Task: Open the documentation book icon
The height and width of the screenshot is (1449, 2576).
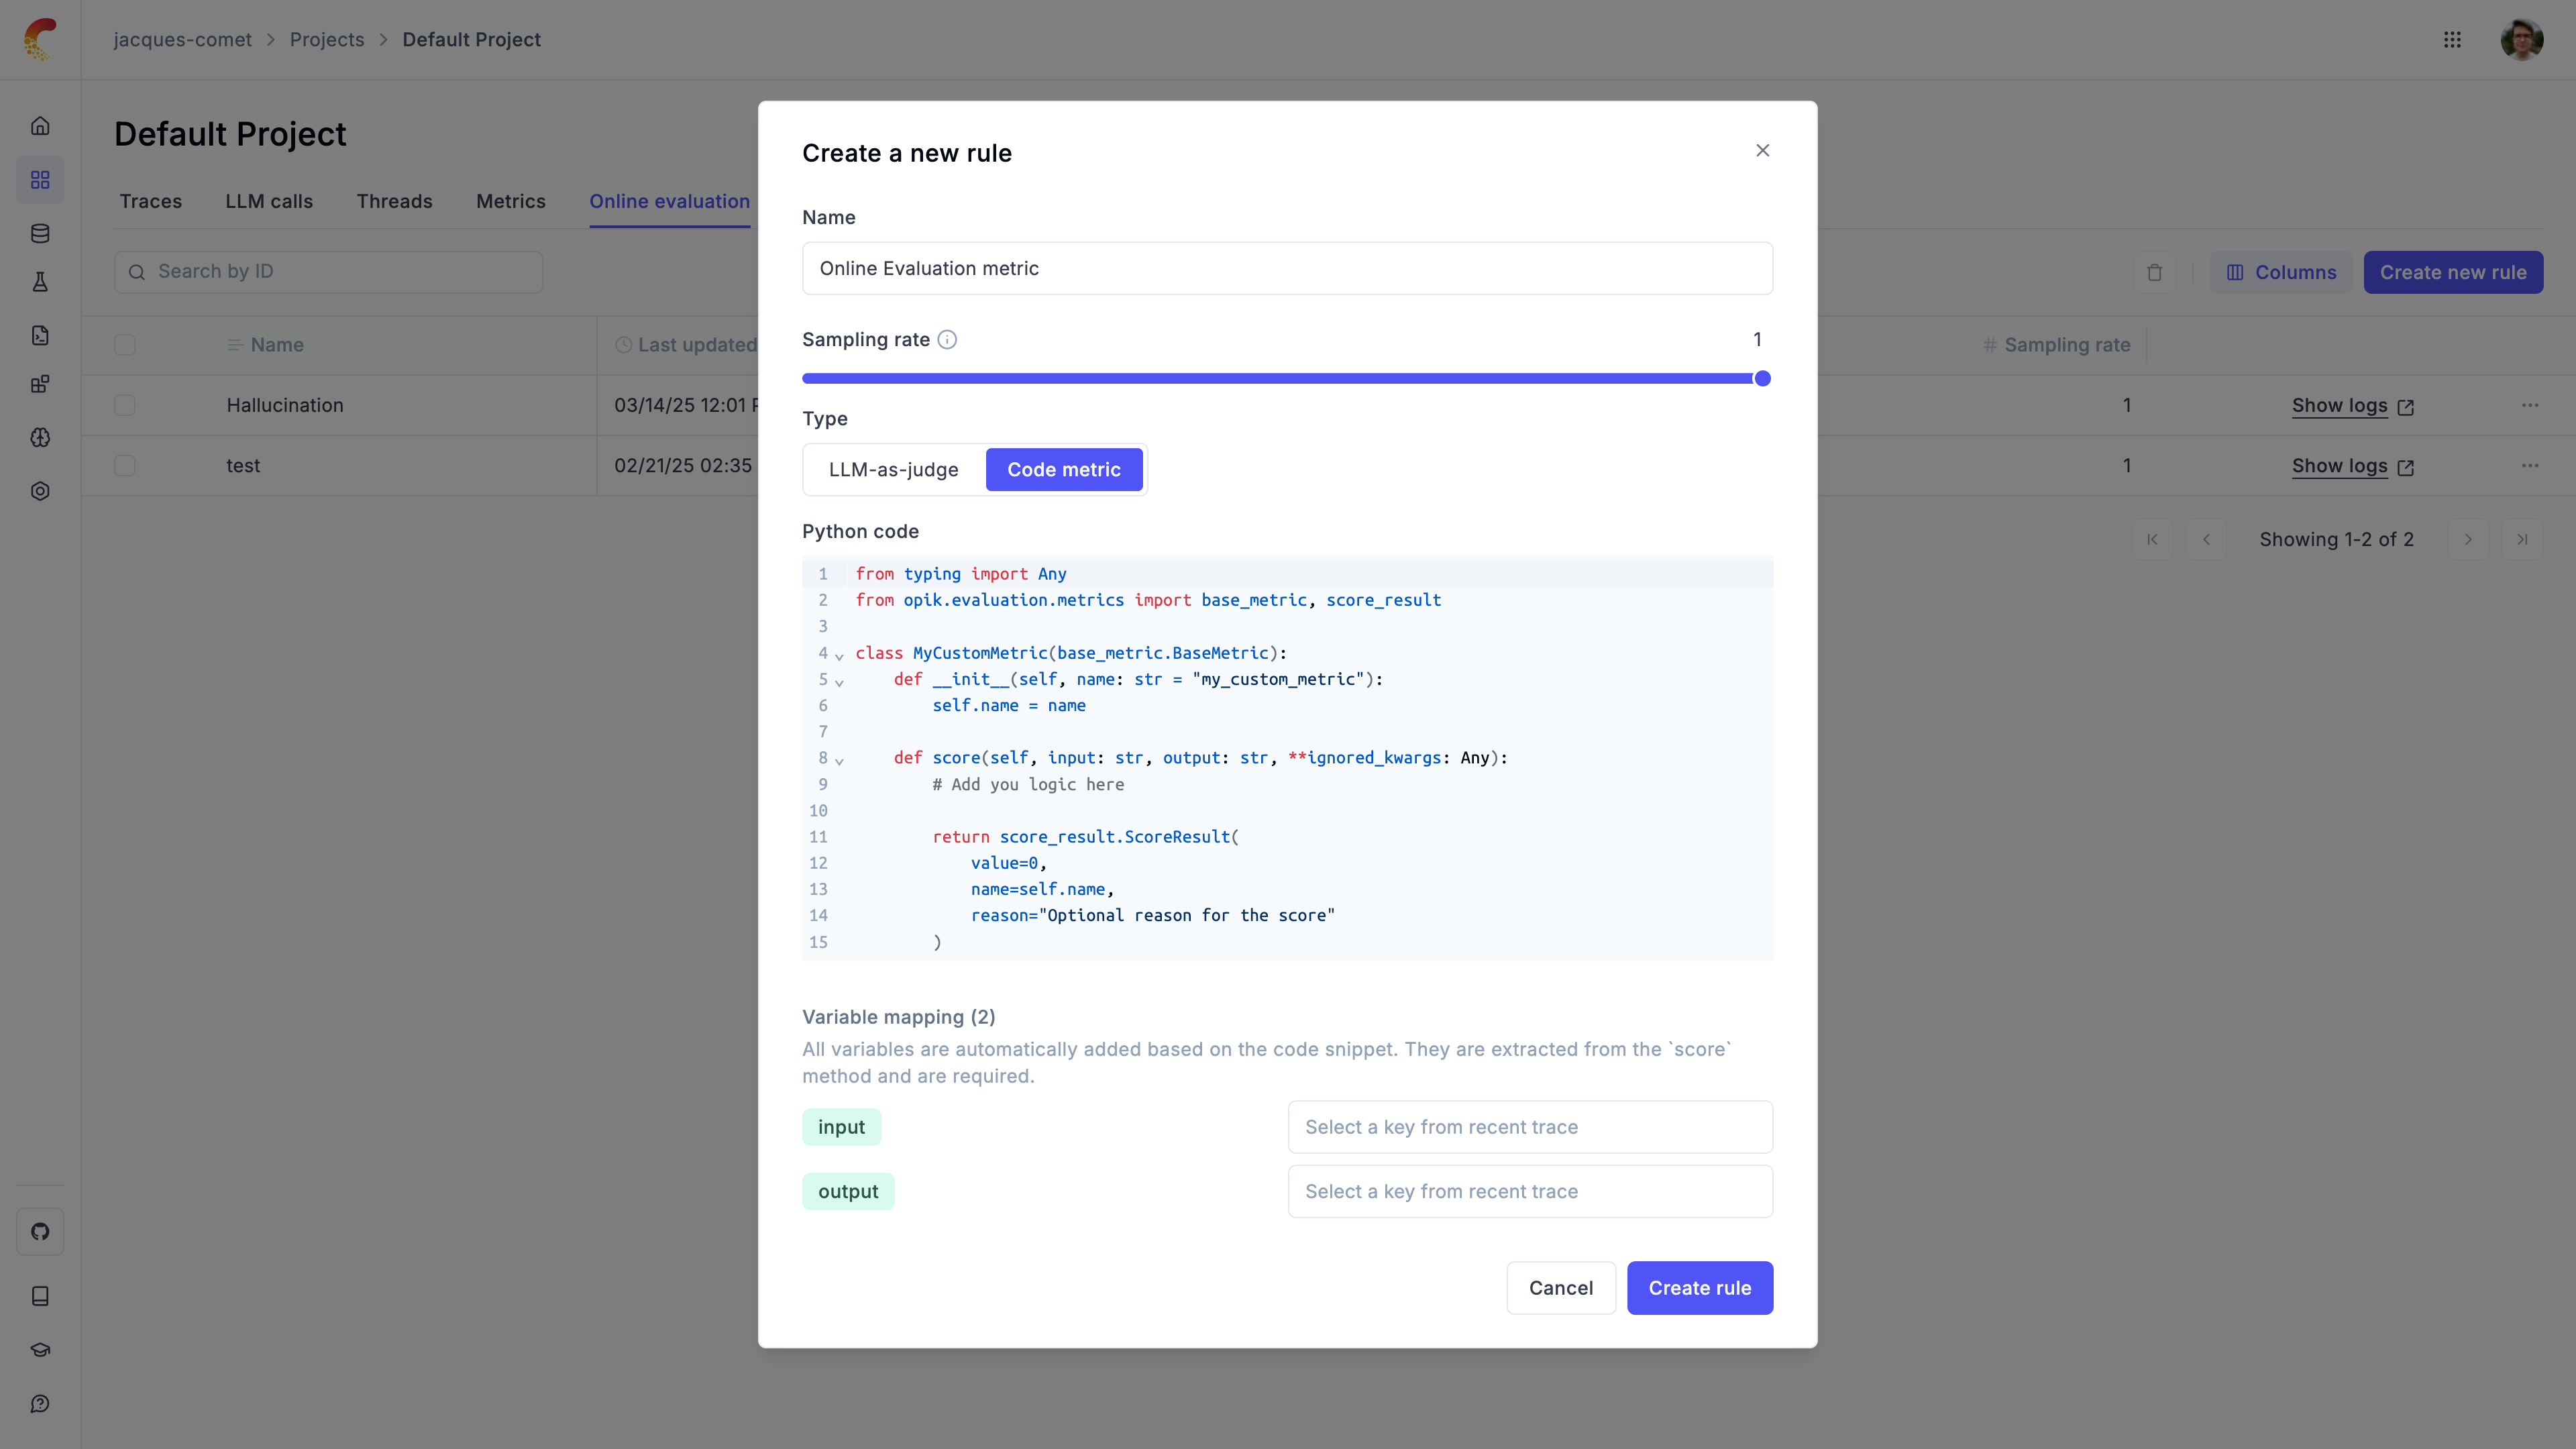Action: [x=40, y=1296]
